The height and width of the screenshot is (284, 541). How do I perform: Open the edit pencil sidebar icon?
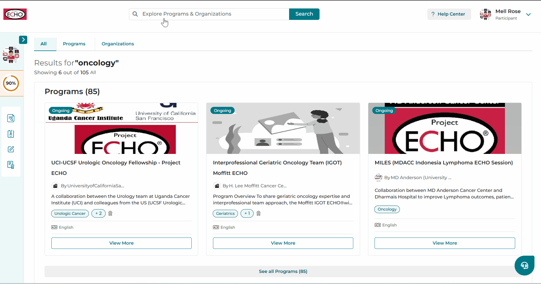11,149
